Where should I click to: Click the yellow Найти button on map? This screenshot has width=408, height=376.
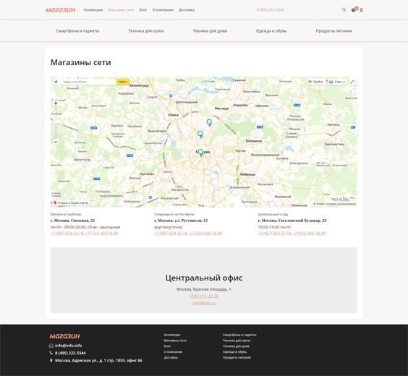click(x=122, y=82)
